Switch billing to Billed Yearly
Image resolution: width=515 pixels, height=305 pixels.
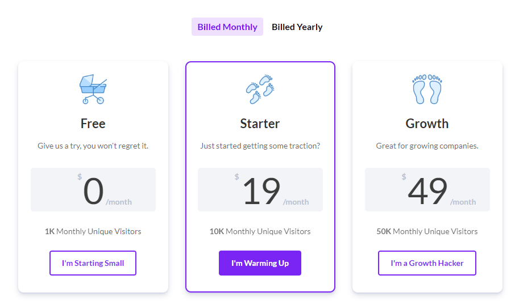(297, 27)
